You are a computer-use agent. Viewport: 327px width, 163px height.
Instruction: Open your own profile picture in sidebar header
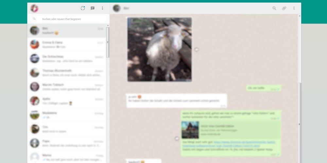click(34, 8)
